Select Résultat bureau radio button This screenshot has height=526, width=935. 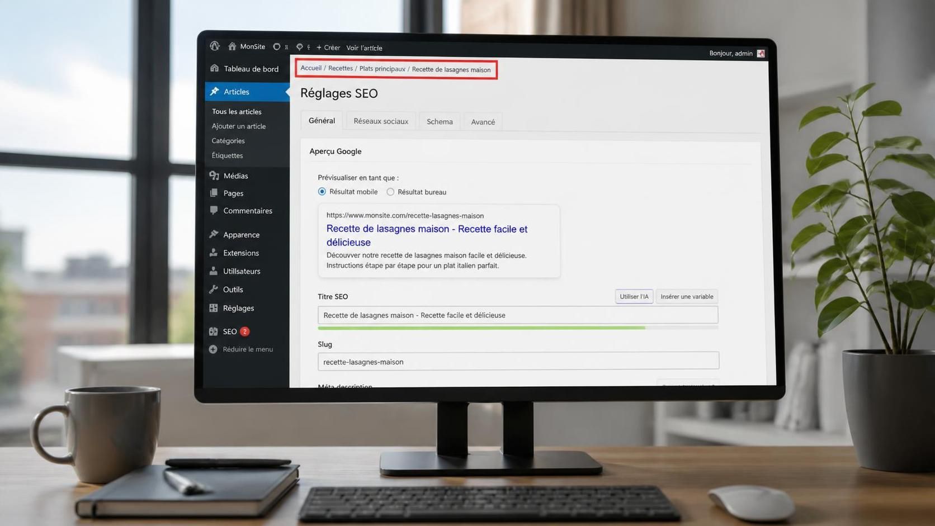[390, 192]
